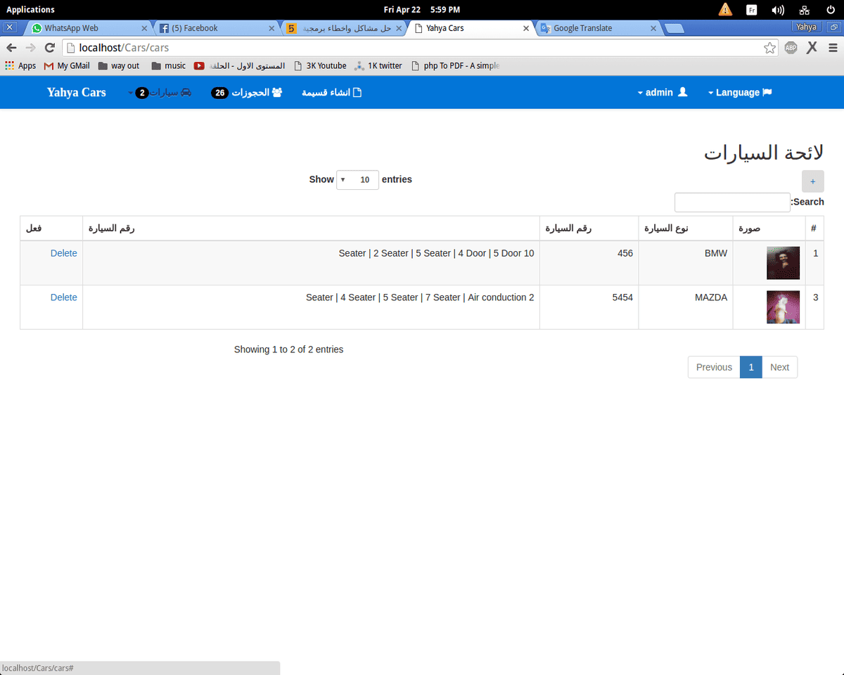Click the MAZDA car thumbnail image
The width and height of the screenshot is (844, 675).
783,307
